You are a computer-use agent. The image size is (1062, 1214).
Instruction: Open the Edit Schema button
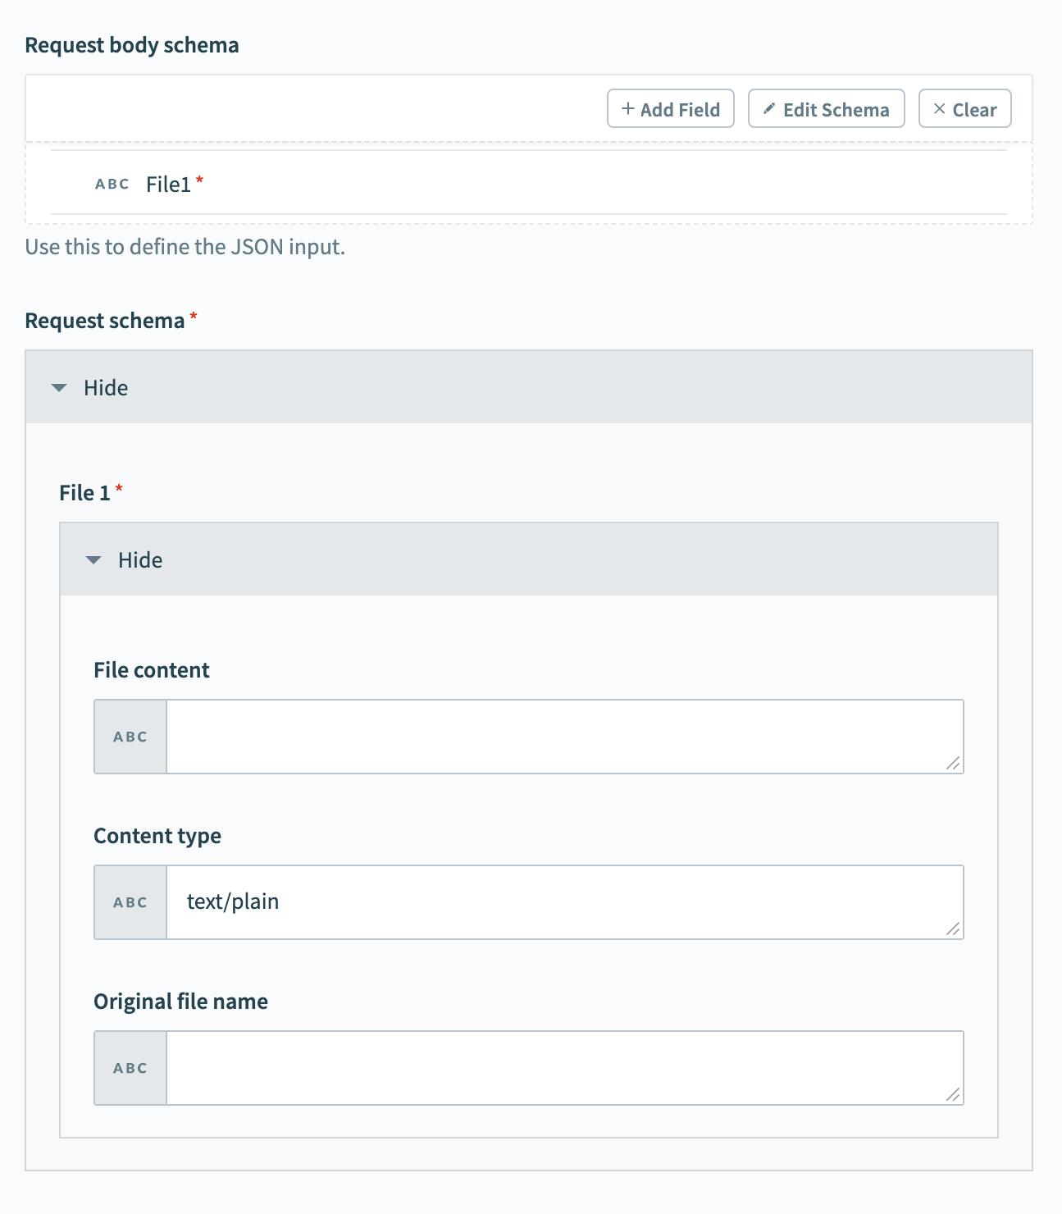827,109
